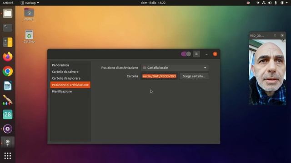
Task: Minimize the Backup window
Action: (x=206, y=54)
